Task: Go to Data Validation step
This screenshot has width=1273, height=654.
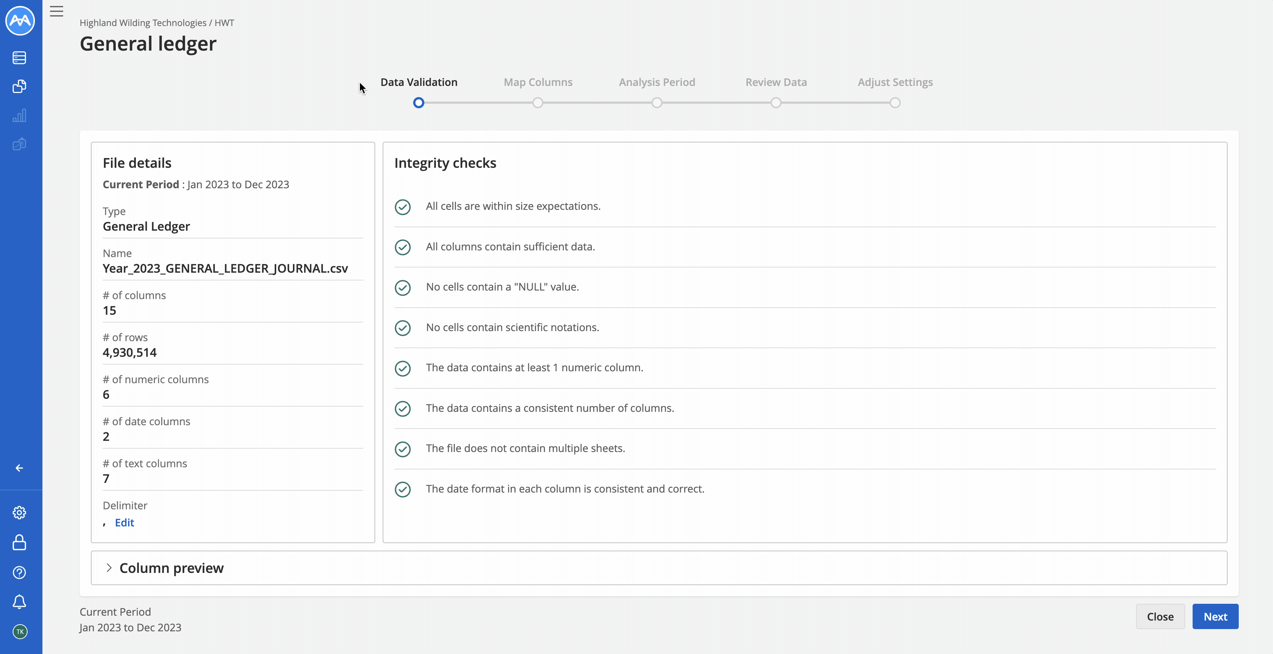Action: [419, 82]
